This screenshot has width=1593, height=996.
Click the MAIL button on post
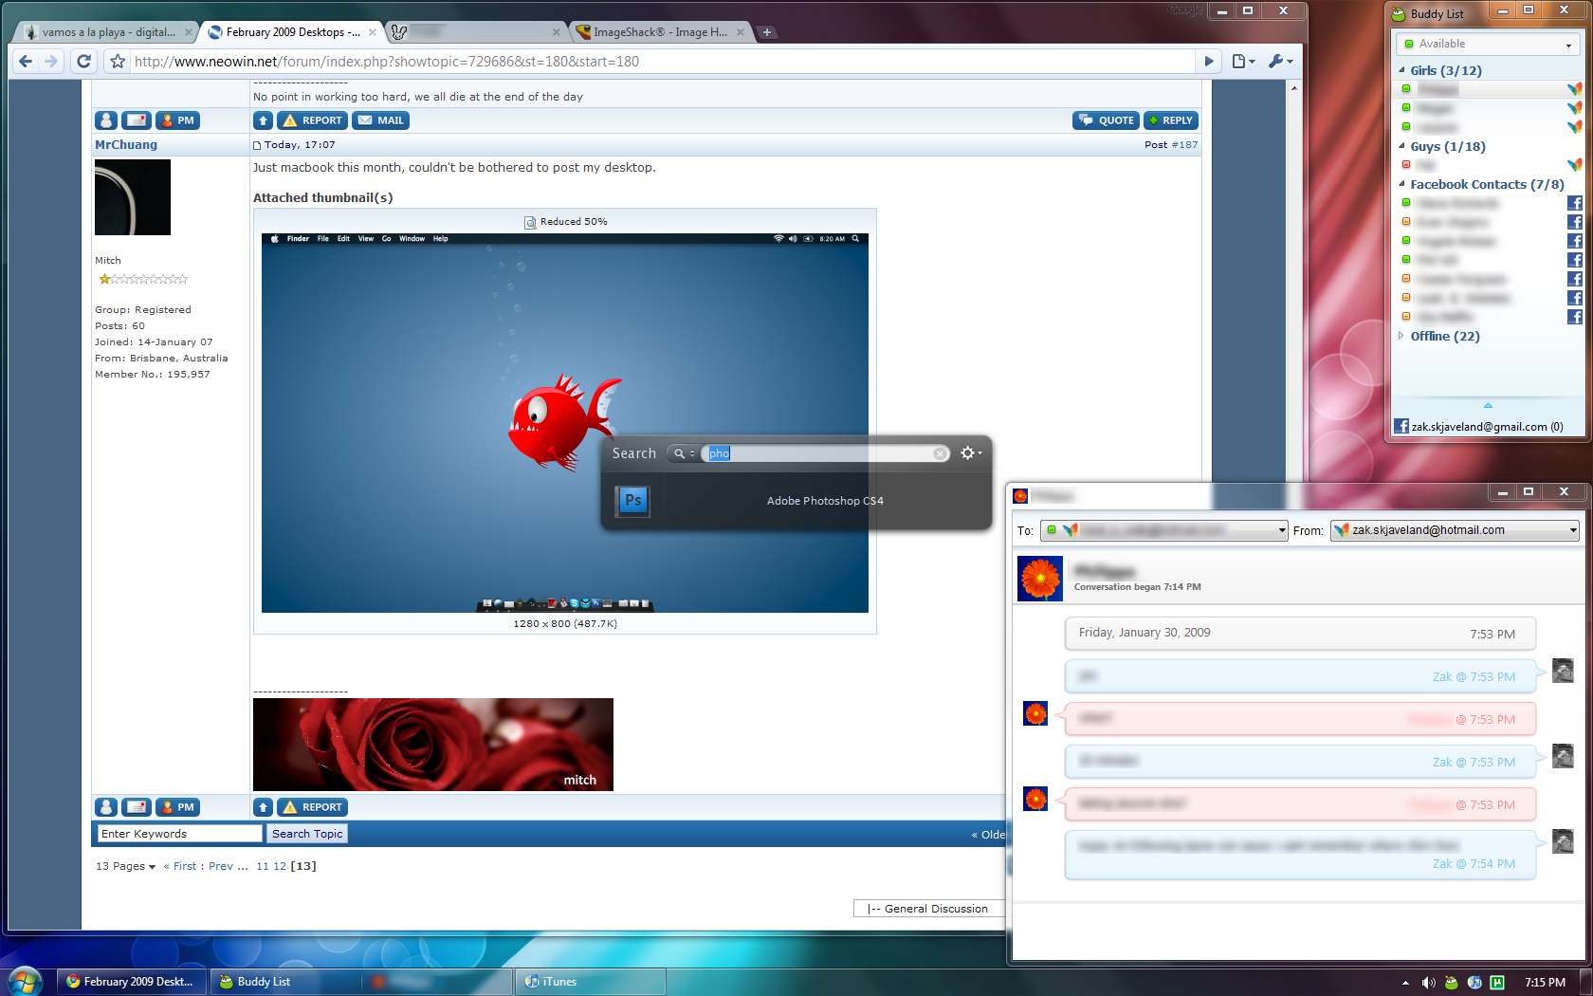coord(380,120)
